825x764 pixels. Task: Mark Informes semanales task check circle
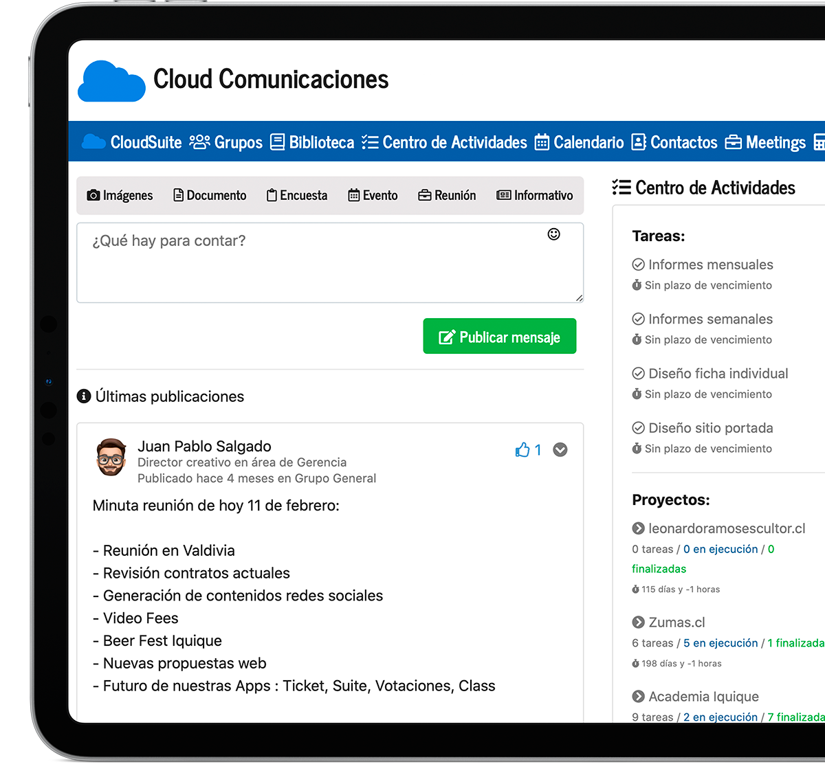[x=638, y=319]
